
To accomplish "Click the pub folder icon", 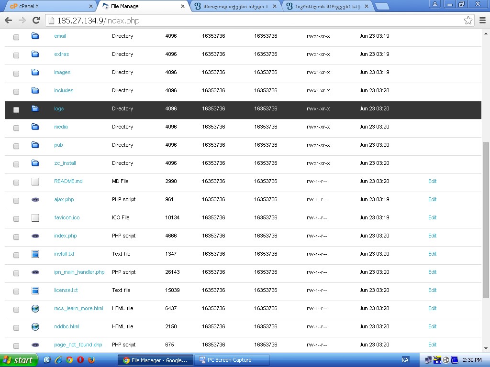I will click(35, 144).
